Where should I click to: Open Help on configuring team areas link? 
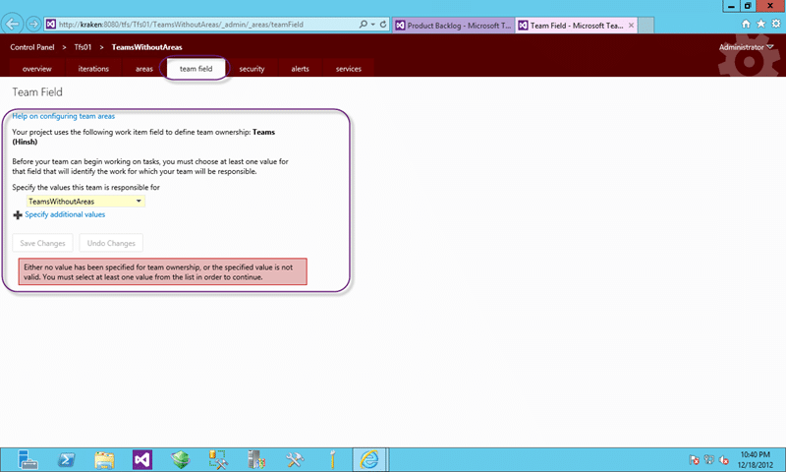click(x=64, y=116)
